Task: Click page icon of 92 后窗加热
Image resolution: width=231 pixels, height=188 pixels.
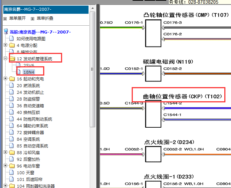Action: pyautogui.click(x=12, y=159)
